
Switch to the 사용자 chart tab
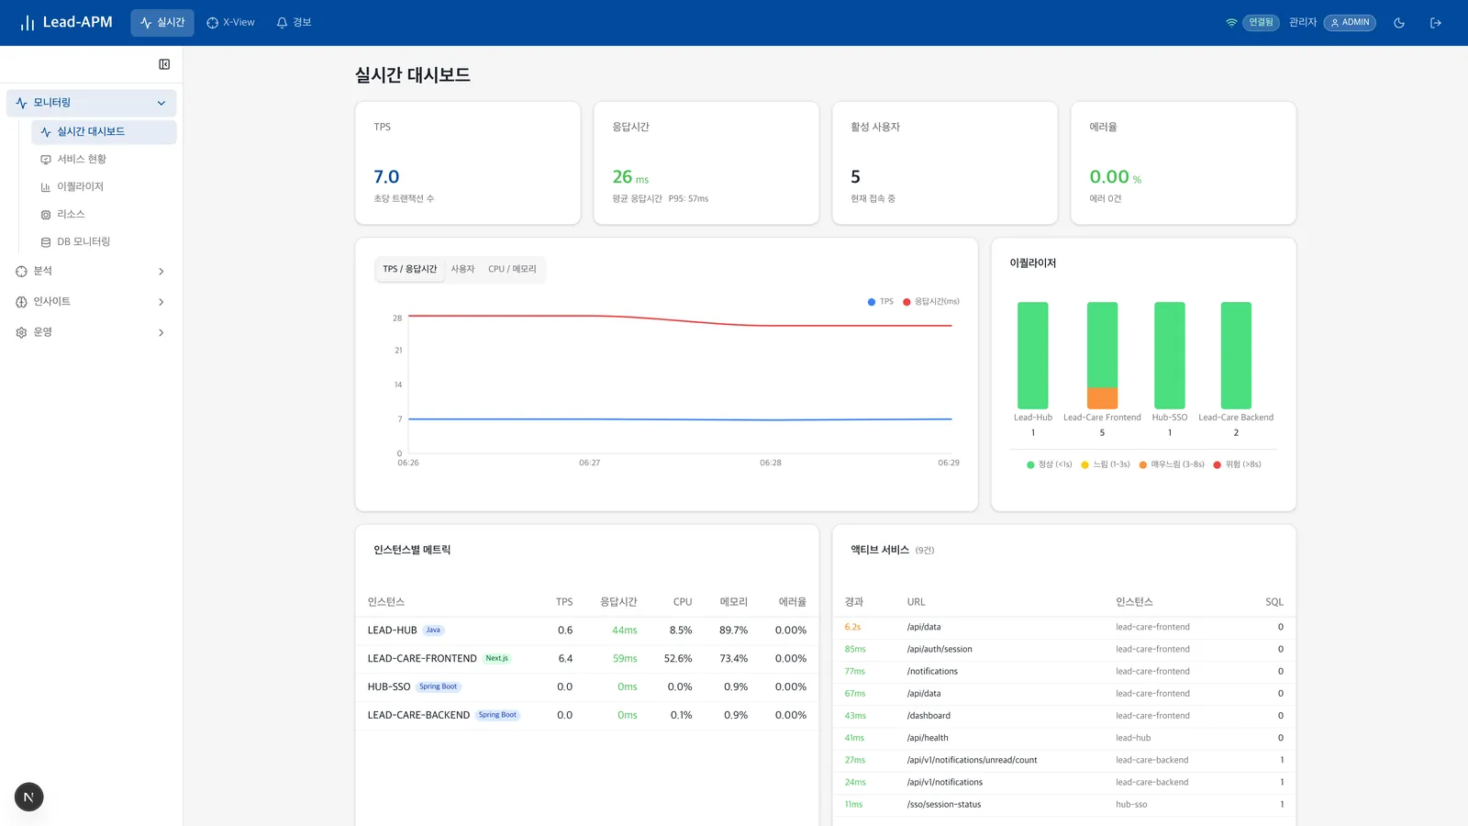[x=462, y=269]
